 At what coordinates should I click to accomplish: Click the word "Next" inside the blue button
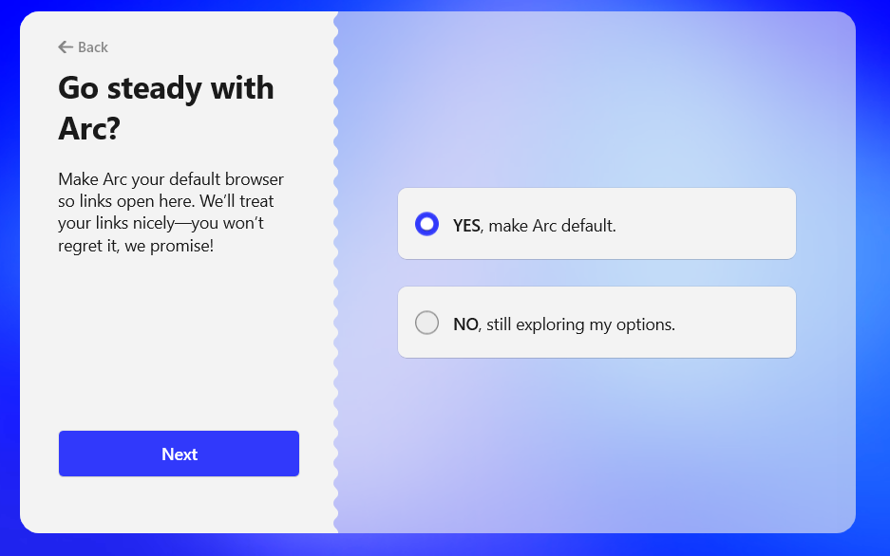[x=180, y=454]
